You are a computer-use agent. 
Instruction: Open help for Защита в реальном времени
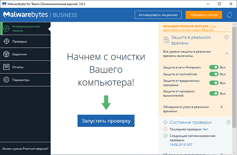[226, 37]
